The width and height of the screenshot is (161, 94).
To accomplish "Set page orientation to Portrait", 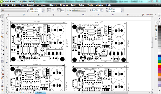I will (x=49, y=10).
